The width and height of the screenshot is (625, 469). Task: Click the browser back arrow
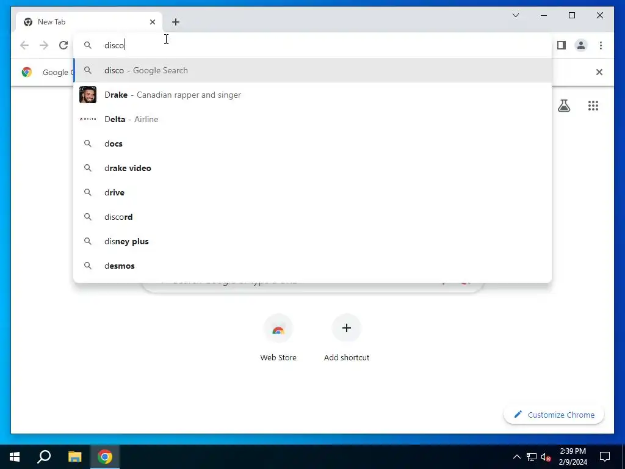24,45
